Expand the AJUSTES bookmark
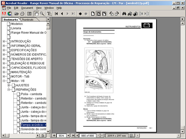The image size is (186, 139). pos(9,85)
